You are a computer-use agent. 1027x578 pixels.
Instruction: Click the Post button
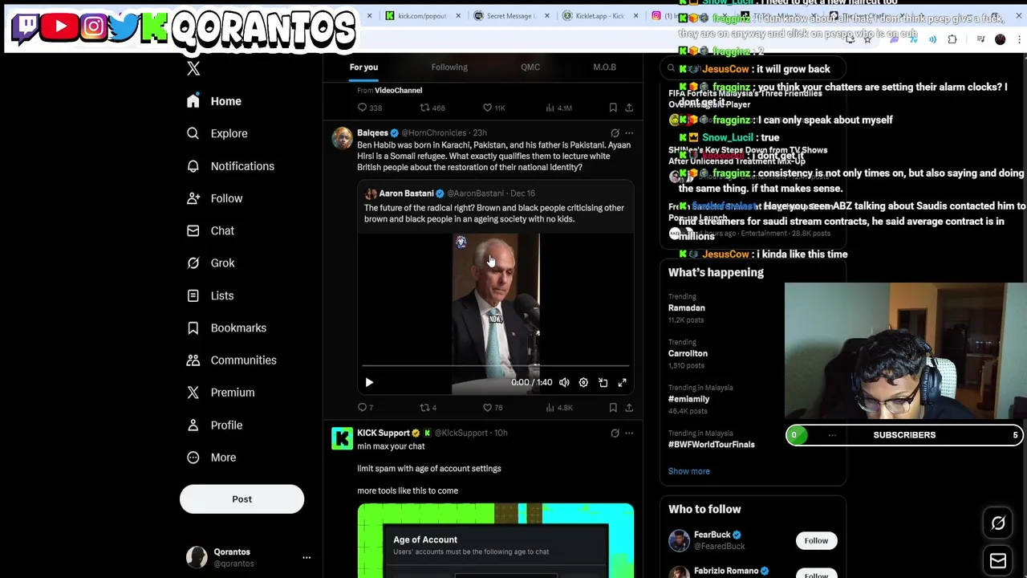pyautogui.click(x=242, y=499)
